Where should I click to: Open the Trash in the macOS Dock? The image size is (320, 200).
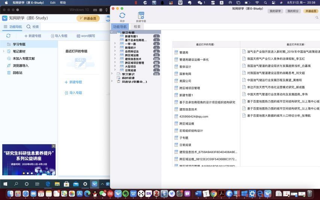point(309,194)
